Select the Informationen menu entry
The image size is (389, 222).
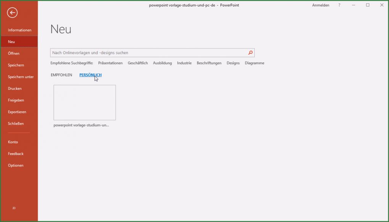(x=19, y=30)
